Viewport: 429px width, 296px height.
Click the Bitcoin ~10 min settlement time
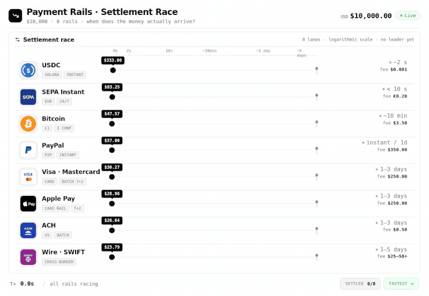pyautogui.click(x=395, y=116)
